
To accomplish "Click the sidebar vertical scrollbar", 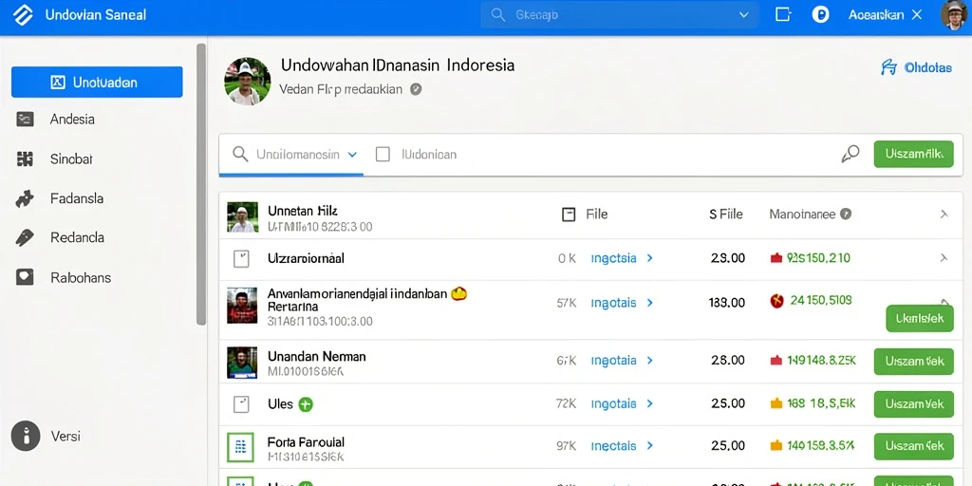I will click(201, 184).
